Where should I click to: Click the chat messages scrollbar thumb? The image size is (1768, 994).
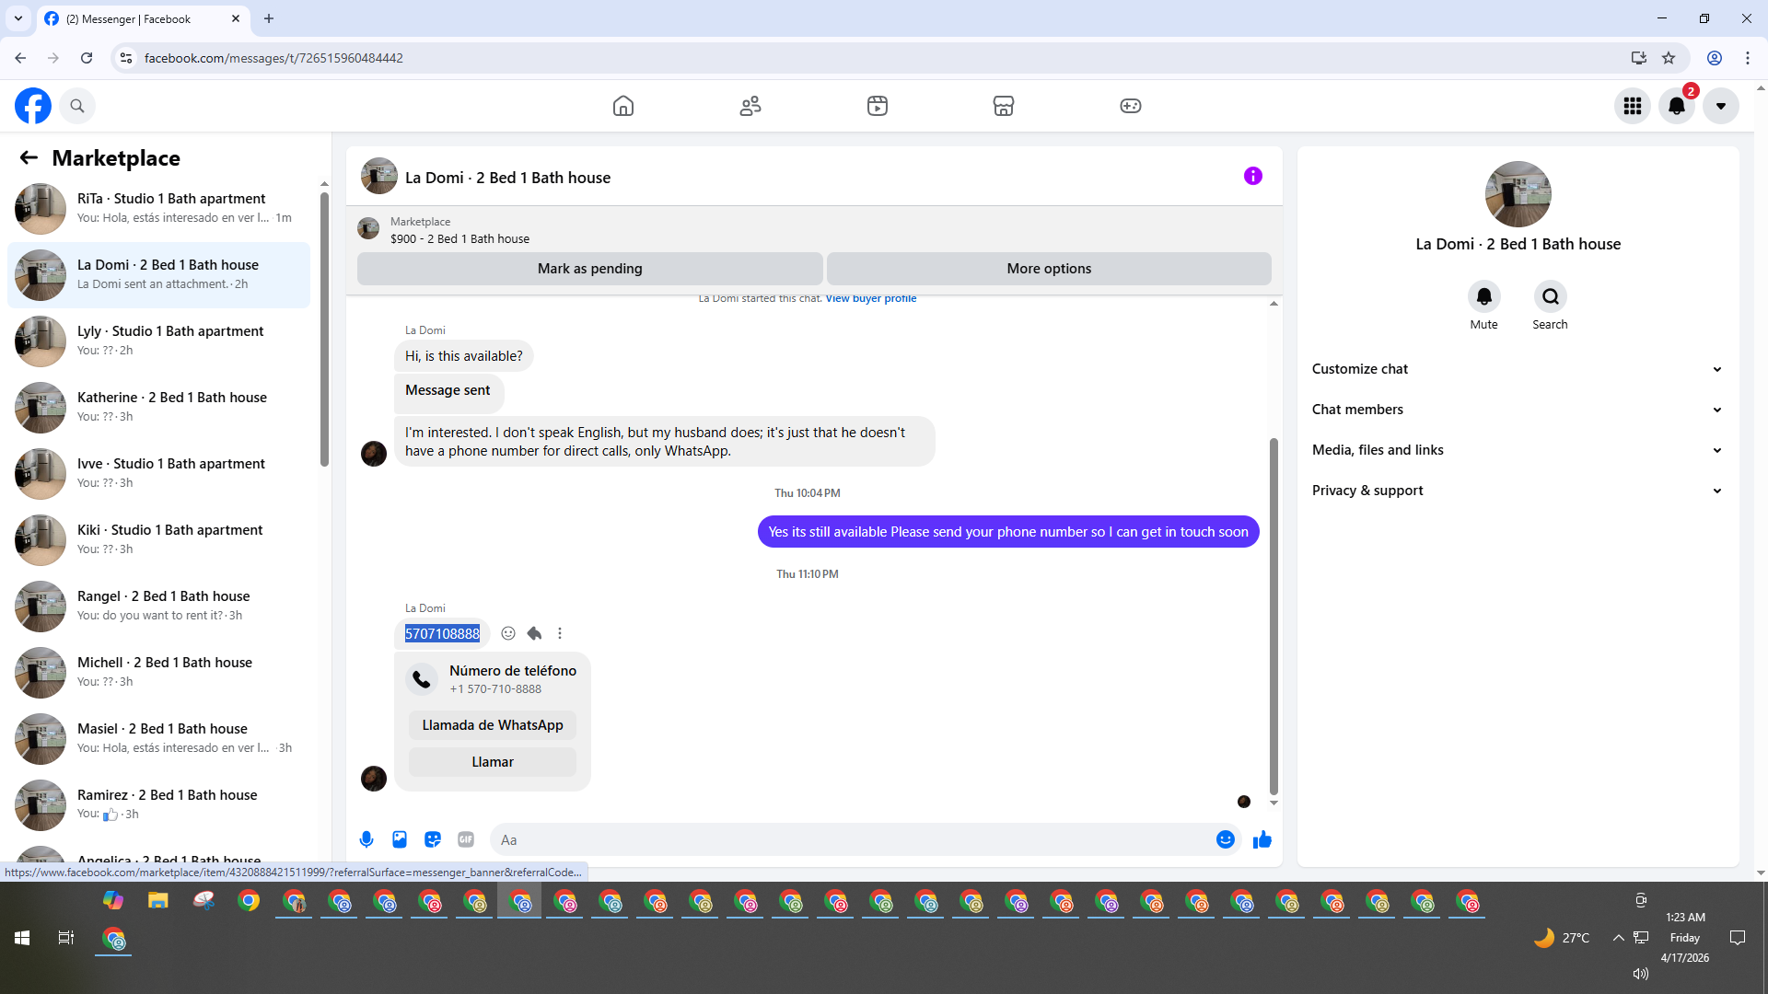click(x=1274, y=616)
